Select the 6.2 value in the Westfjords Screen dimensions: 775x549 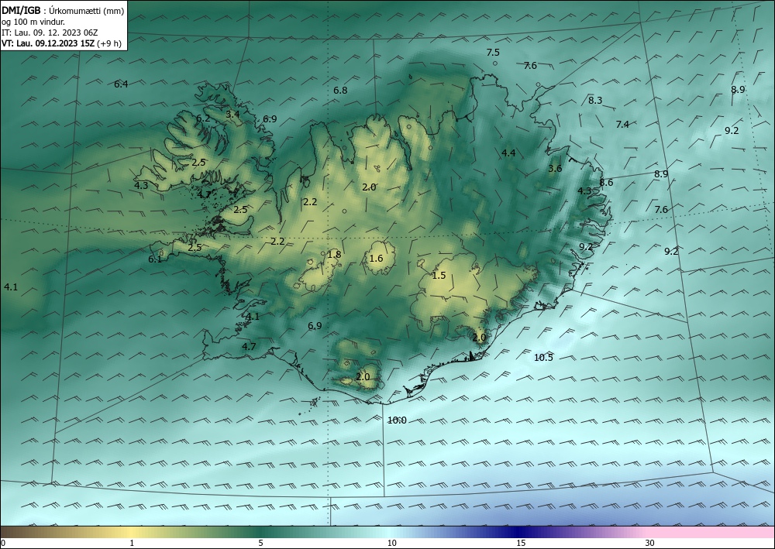(203, 118)
